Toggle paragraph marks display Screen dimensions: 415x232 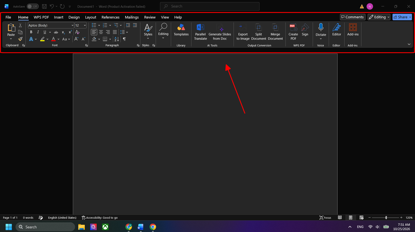click(x=124, y=39)
